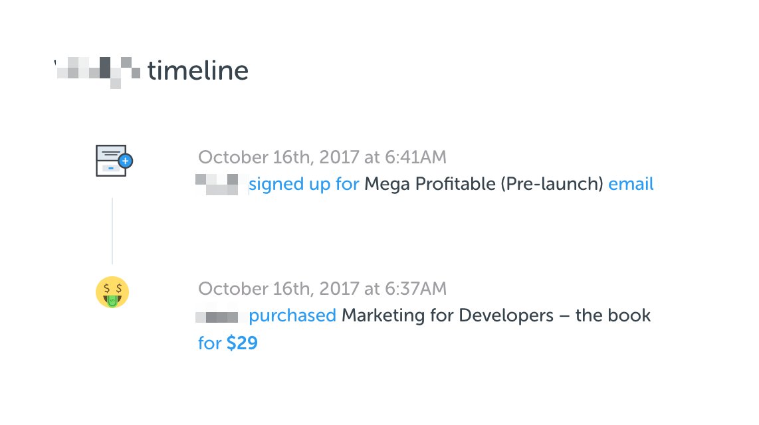Click the money-face emoji purchase icon
This screenshot has width=759, height=425.
tap(112, 293)
